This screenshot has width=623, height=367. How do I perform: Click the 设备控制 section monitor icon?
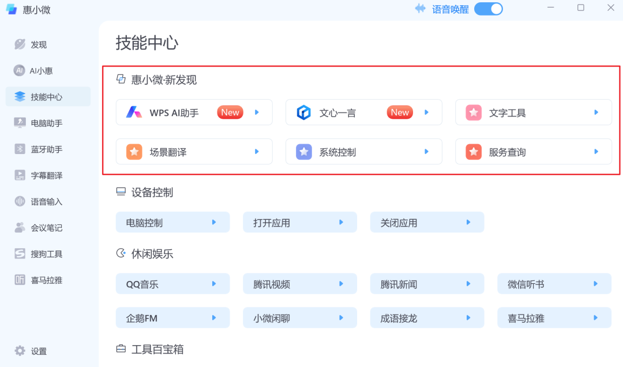click(121, 192)
